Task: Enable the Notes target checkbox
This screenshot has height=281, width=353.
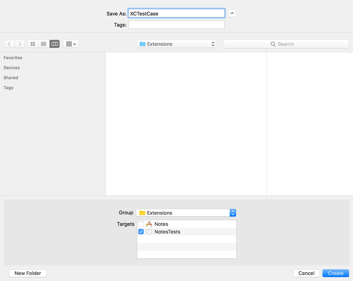Action: 141,224
